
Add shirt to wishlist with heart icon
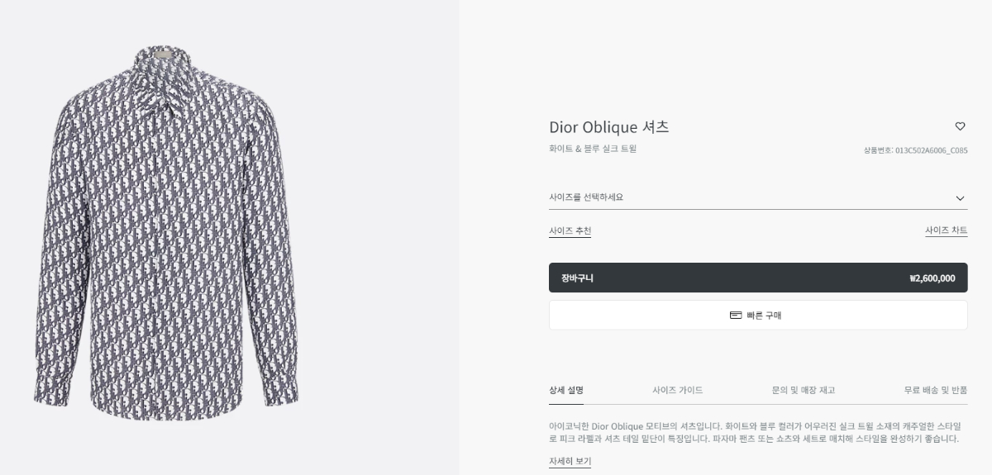(960, 126)
